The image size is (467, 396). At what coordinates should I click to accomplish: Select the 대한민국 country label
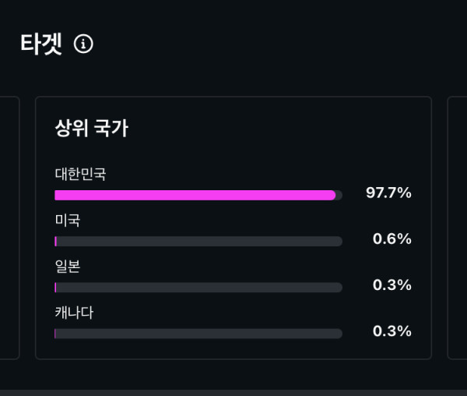pos(80,174)
